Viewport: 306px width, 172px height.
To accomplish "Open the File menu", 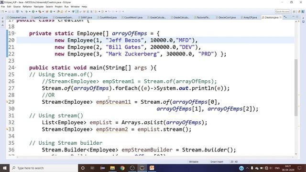I will coord(3,7).
